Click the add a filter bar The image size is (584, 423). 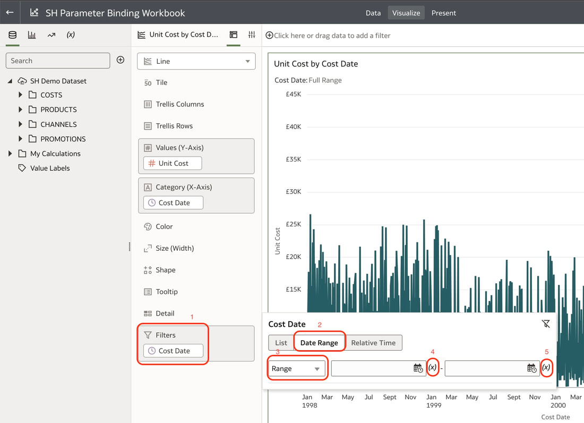click(328, 36)
